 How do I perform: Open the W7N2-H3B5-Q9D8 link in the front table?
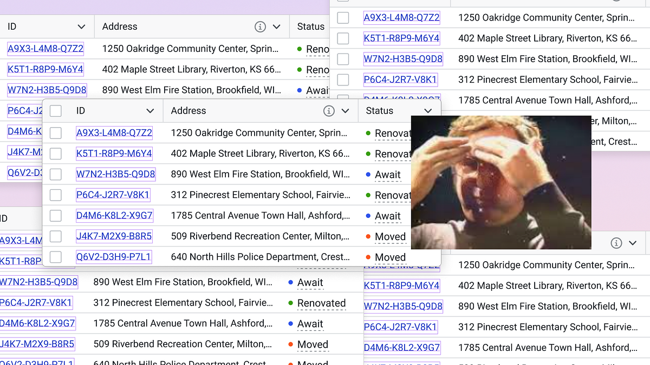click(x=116, y=174)
